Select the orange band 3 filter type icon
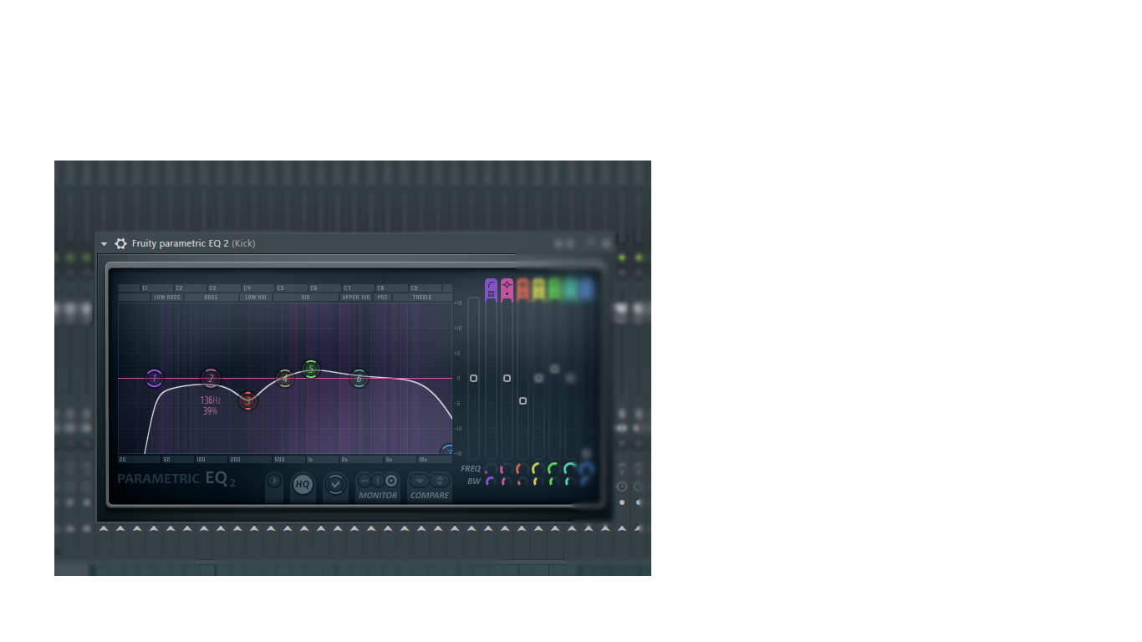 522,288
